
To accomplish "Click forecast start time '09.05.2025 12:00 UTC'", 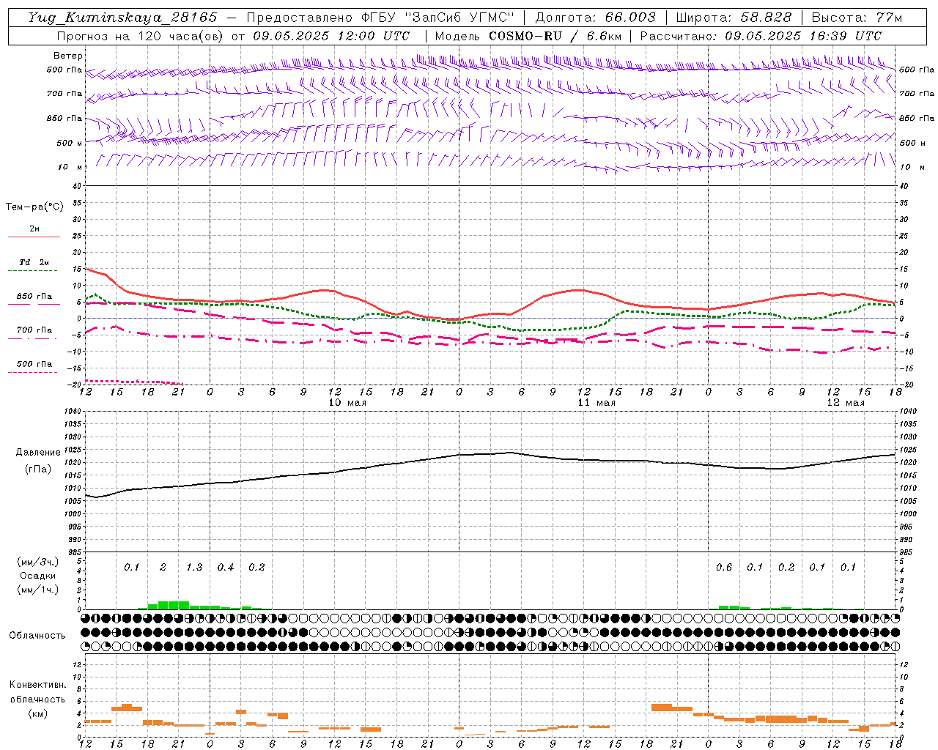I will pyautogui.click(x=331, y=36).
